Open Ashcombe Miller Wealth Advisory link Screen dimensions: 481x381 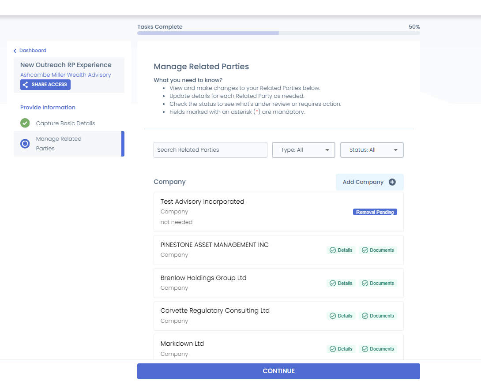[66, 75]
